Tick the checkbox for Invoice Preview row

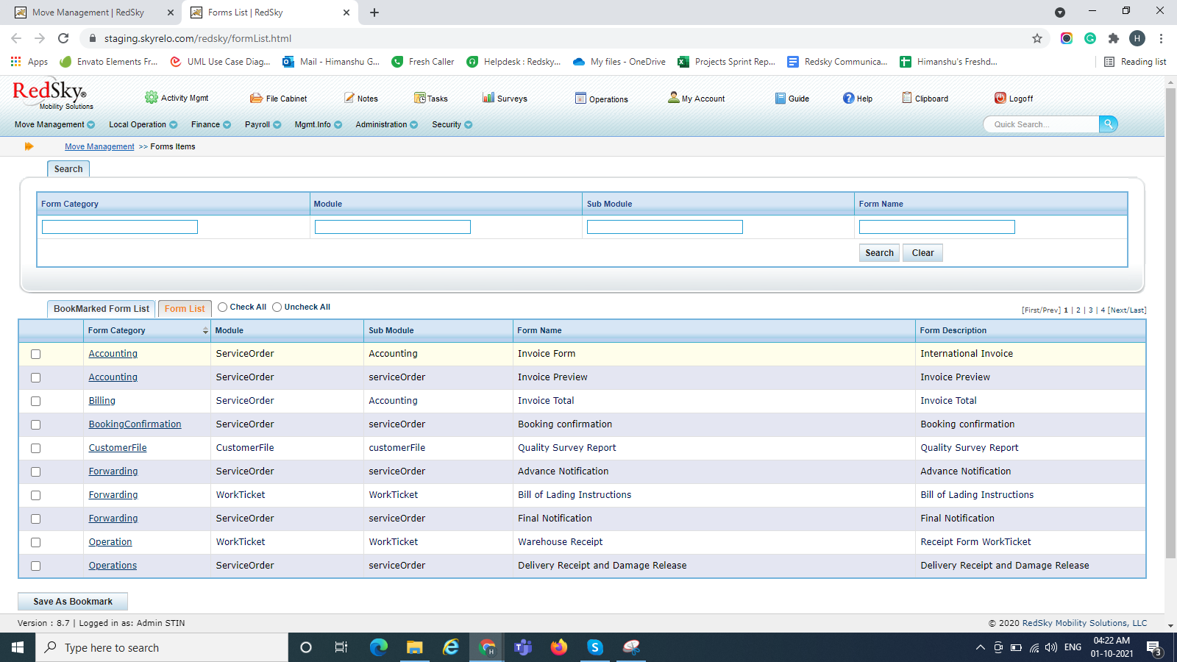pos(35,377)
